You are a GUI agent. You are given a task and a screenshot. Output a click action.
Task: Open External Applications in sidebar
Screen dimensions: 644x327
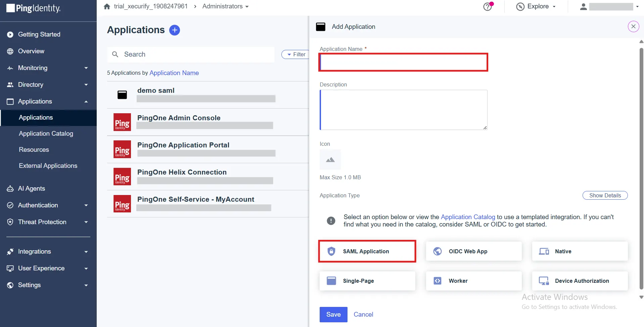tap(48, 166)
